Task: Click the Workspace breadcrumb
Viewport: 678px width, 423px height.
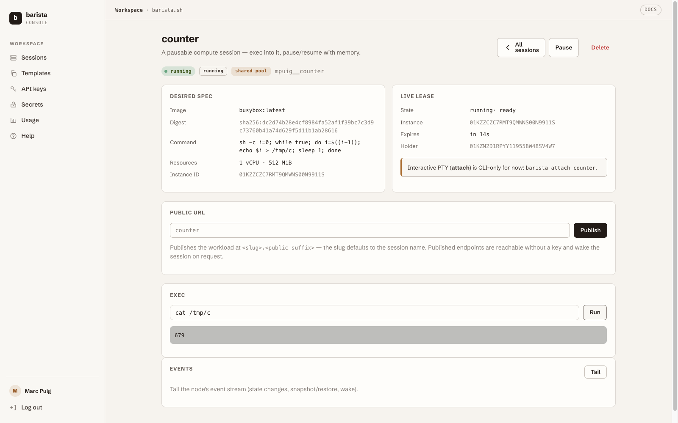Action: [129, 10]
